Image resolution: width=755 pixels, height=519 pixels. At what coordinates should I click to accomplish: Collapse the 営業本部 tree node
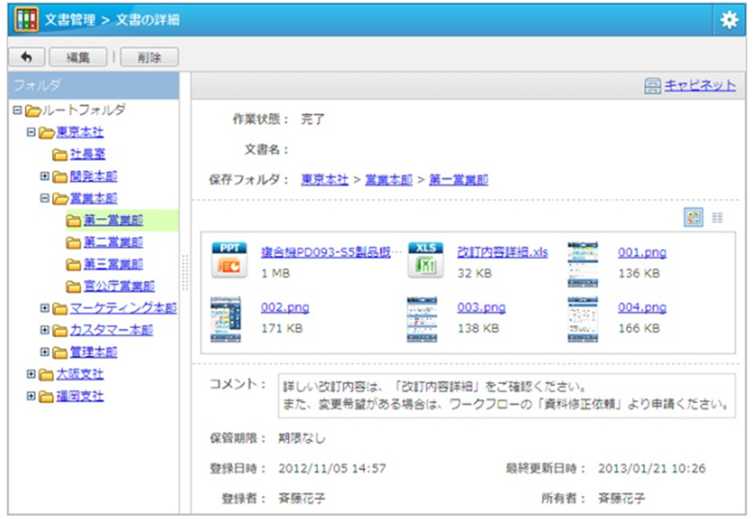[45, 198]
